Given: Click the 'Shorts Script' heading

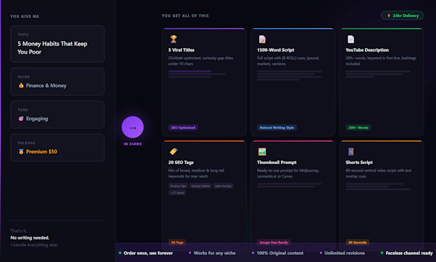Looking at the screenshot, I should click(x=359, y=162).
